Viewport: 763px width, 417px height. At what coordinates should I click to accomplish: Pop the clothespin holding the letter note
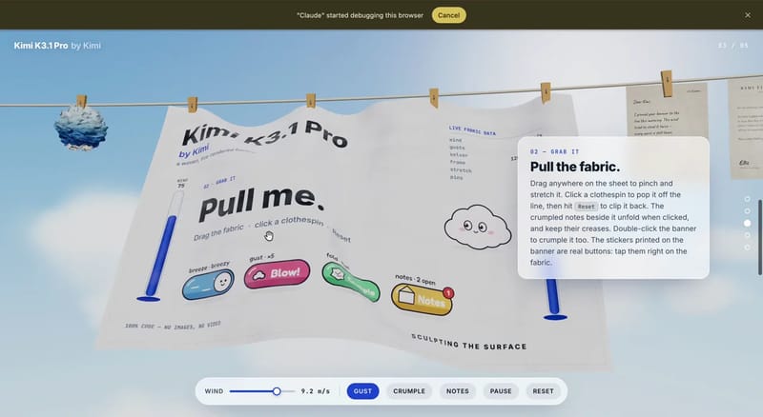667,83
